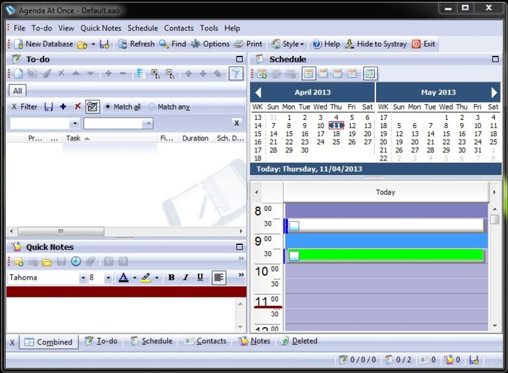Click the to-do outline list icon
This screenshot has width=508, height=373.
coord(141,74)
